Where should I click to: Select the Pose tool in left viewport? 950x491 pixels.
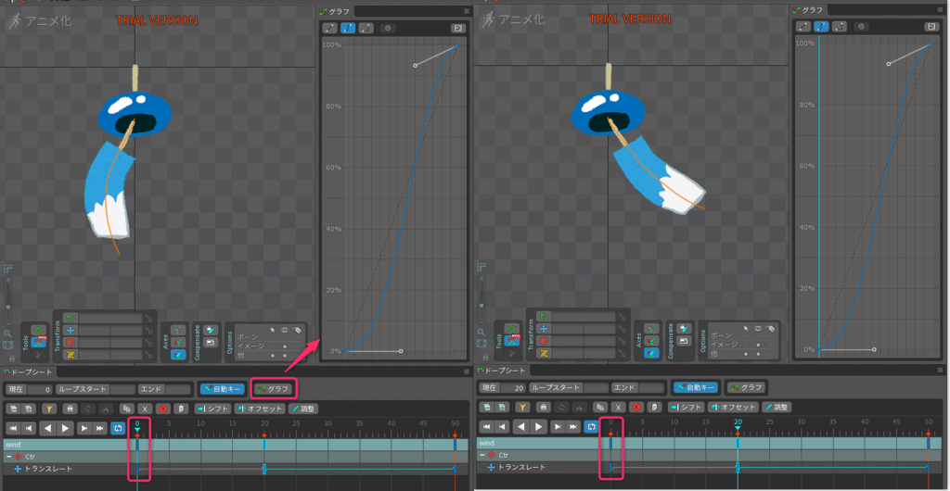point(38,329)
